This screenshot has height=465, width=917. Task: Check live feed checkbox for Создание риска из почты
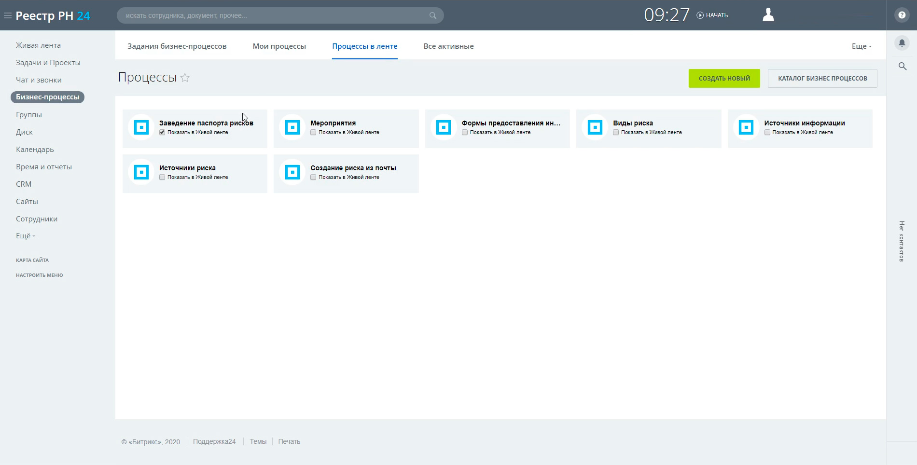point(313,177)
